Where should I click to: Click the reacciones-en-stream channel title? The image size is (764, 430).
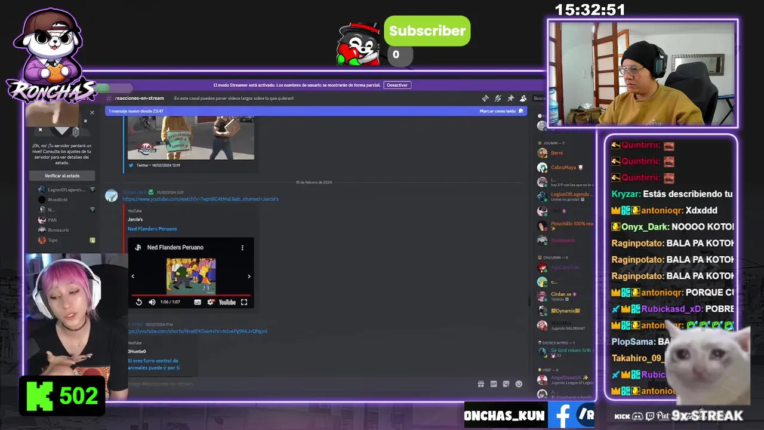139,98
